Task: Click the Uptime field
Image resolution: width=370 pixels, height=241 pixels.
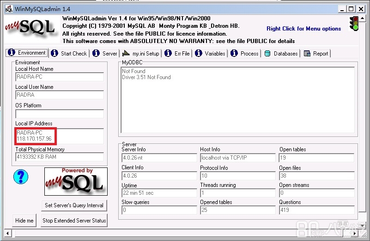Action: pos(159,193)
